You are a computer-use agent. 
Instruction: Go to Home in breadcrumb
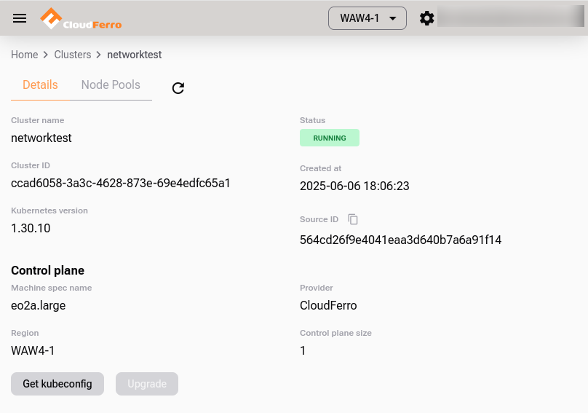pos(24,55)
